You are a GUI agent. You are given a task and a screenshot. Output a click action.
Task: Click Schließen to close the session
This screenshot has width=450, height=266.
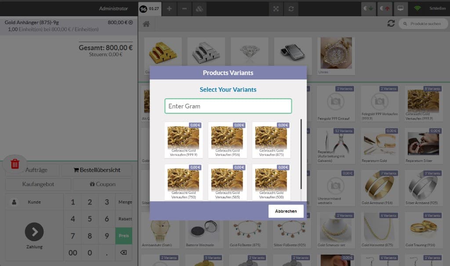pyautogui.click(x=437, y=8)
